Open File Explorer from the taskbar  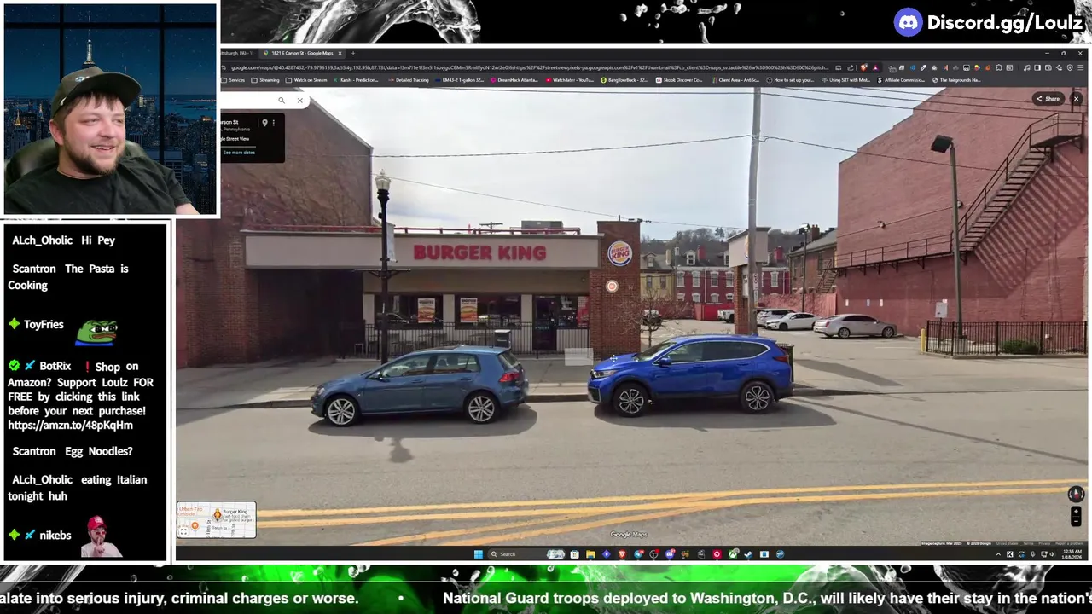pos(590,554)
